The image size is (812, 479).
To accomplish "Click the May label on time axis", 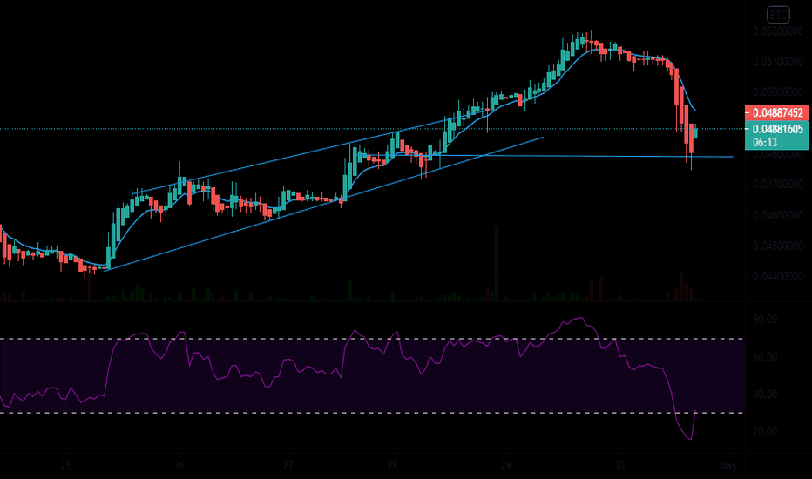I will [728, 465].
